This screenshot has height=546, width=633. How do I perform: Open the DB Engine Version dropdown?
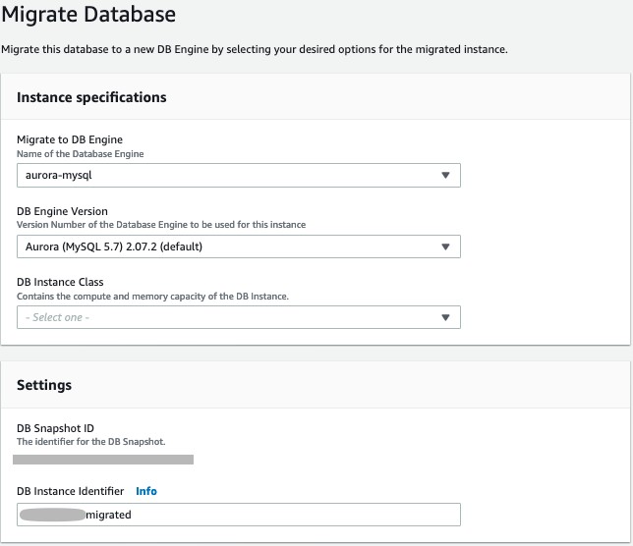tap(239, 246)
